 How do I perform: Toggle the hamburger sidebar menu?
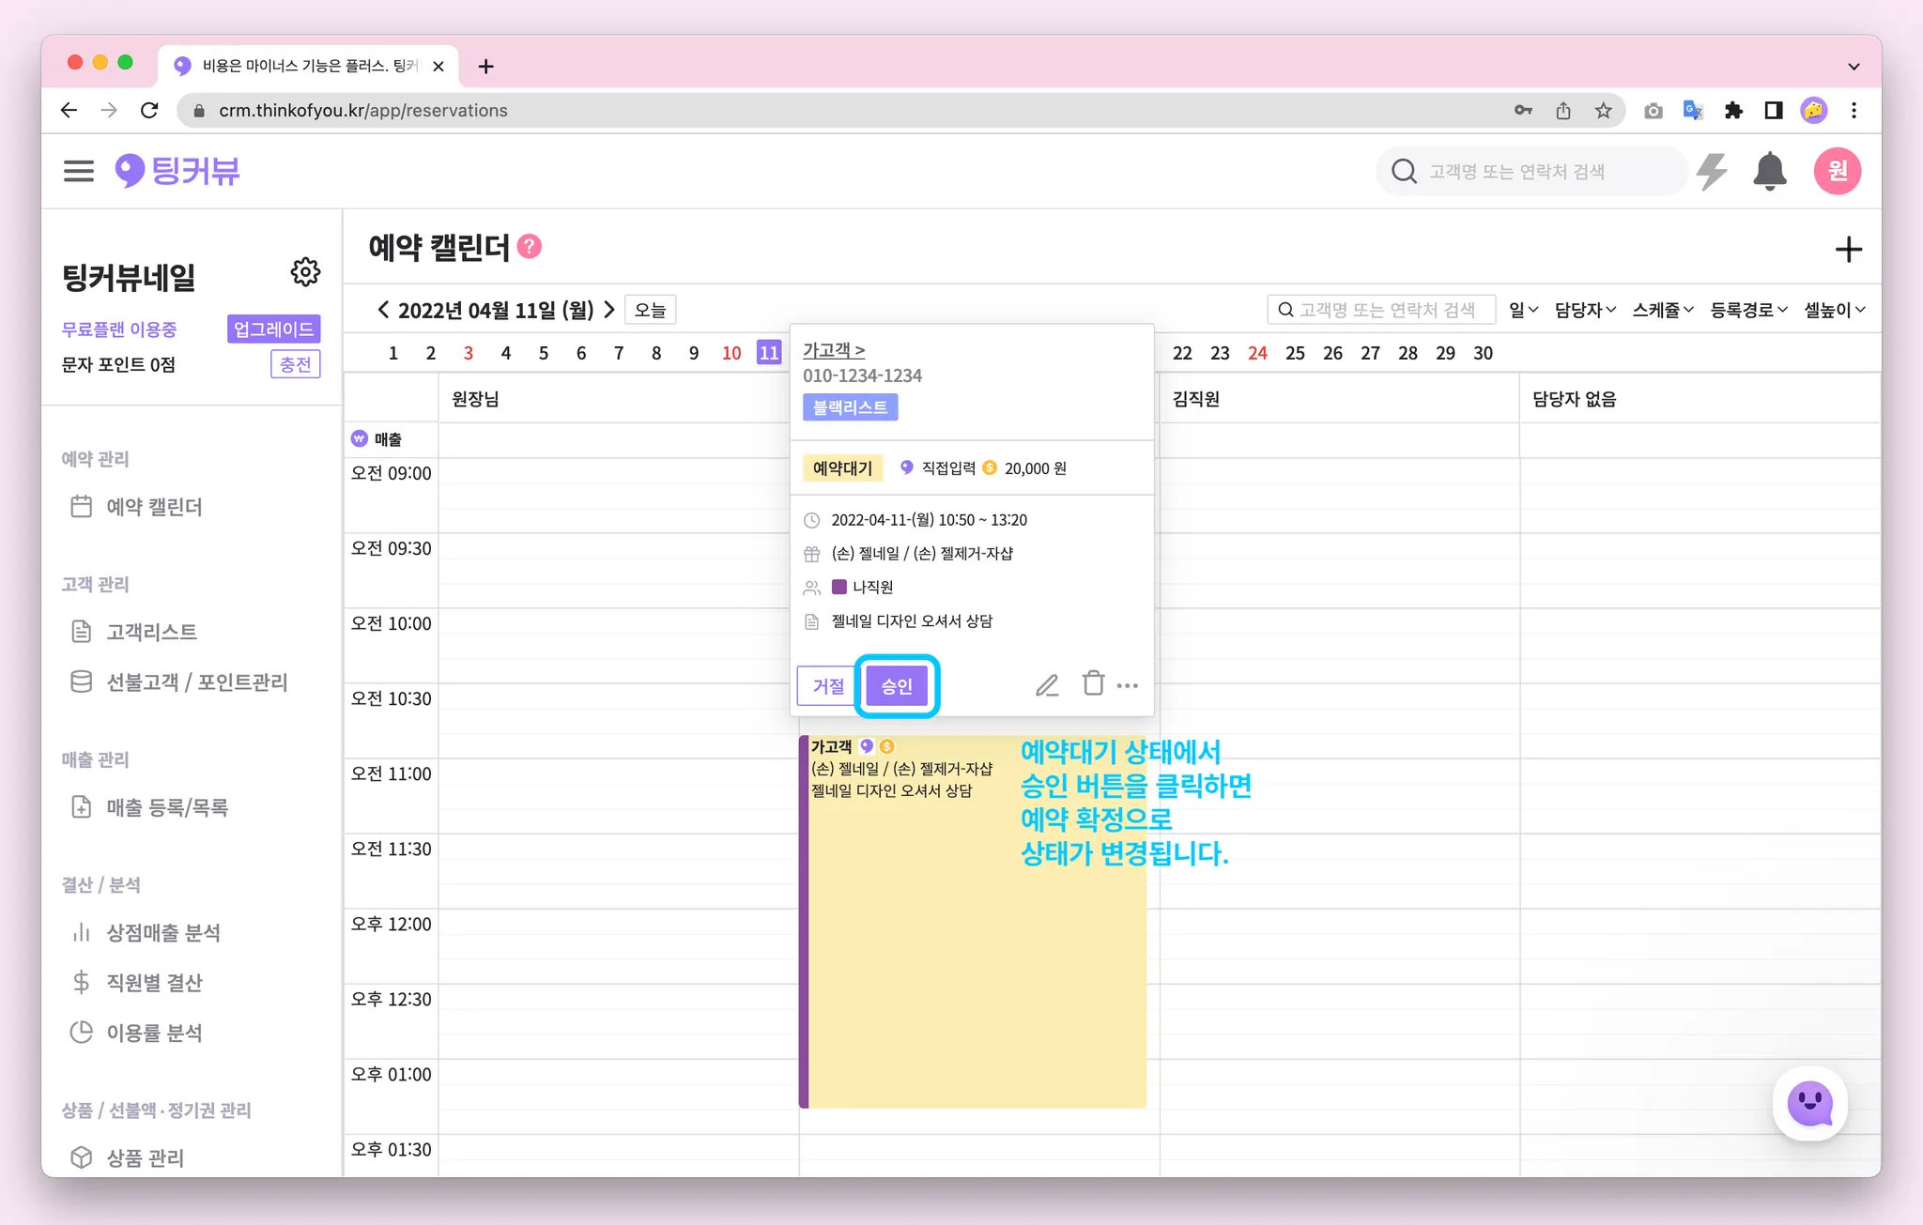pyautogui.click(x=79, y=171)
